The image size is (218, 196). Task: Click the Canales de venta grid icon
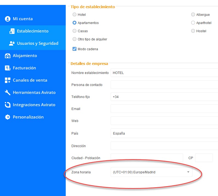pyautogui.click(x=8, y=80)
